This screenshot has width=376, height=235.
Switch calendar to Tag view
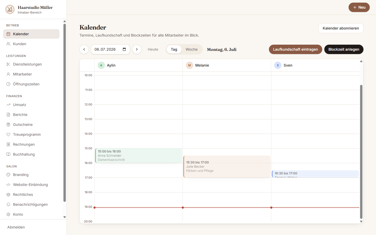pos(174,49)
